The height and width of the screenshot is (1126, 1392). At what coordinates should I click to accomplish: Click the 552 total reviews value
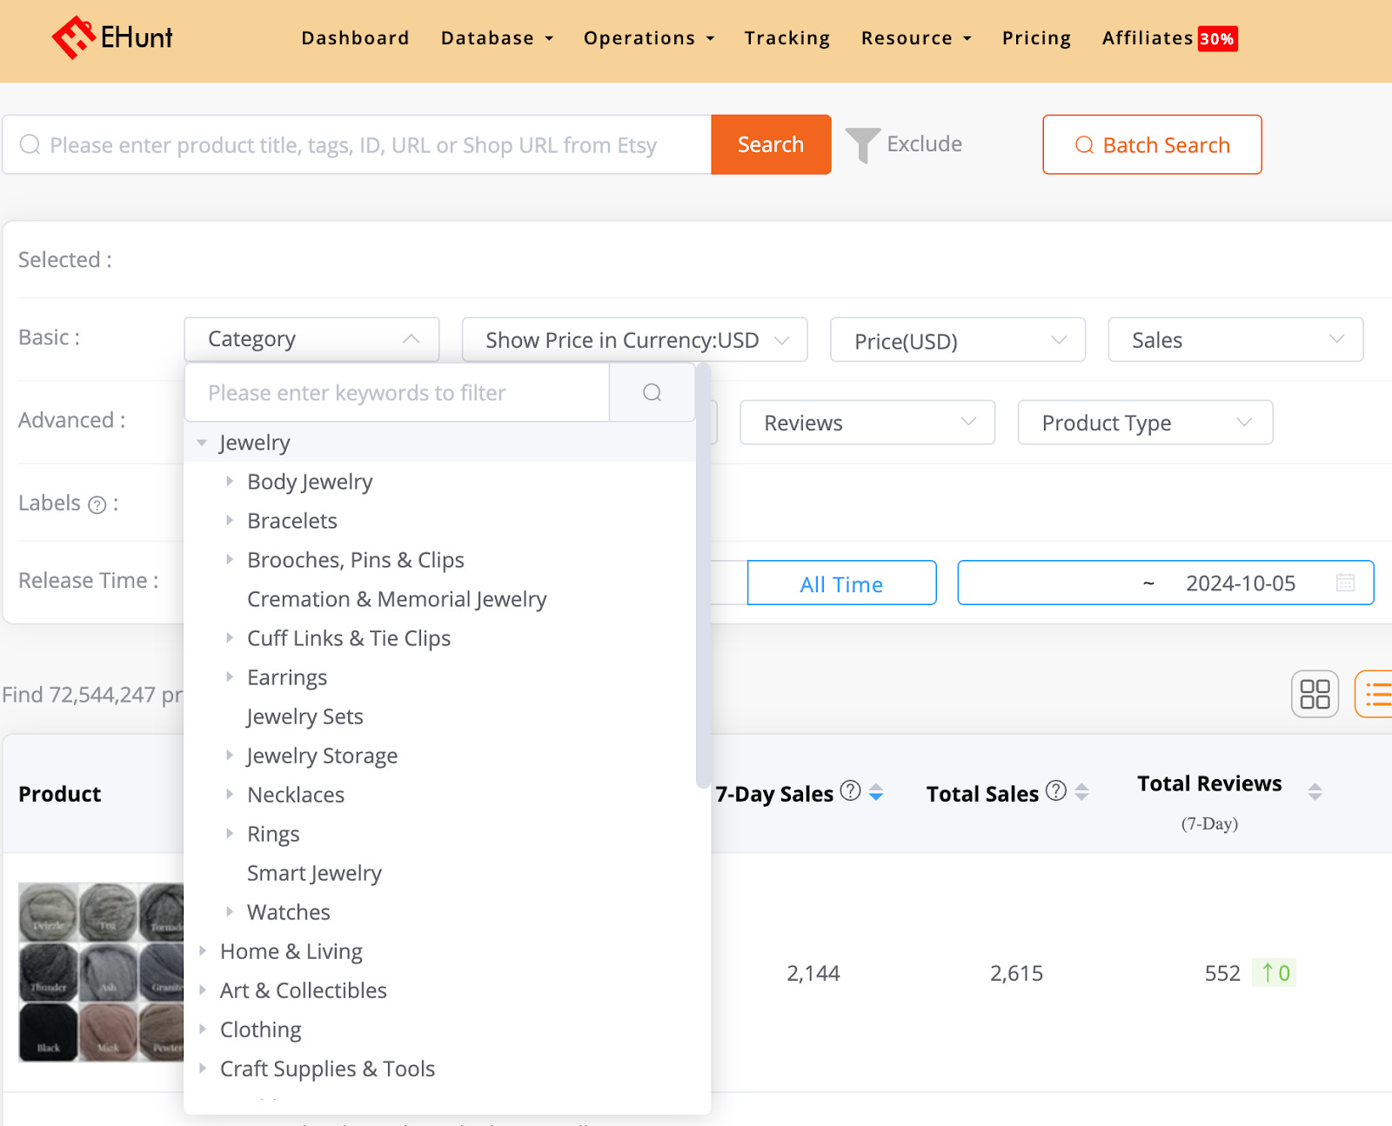[x=1222, y=973]
